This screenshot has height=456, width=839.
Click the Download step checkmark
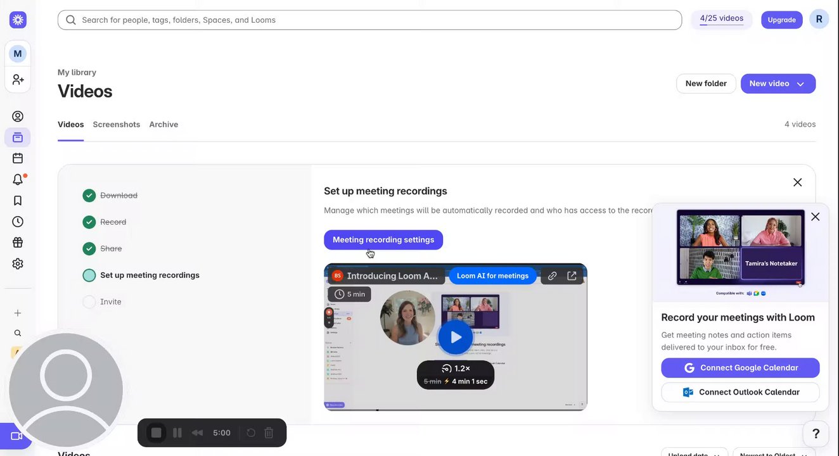(x=89, y=196)
